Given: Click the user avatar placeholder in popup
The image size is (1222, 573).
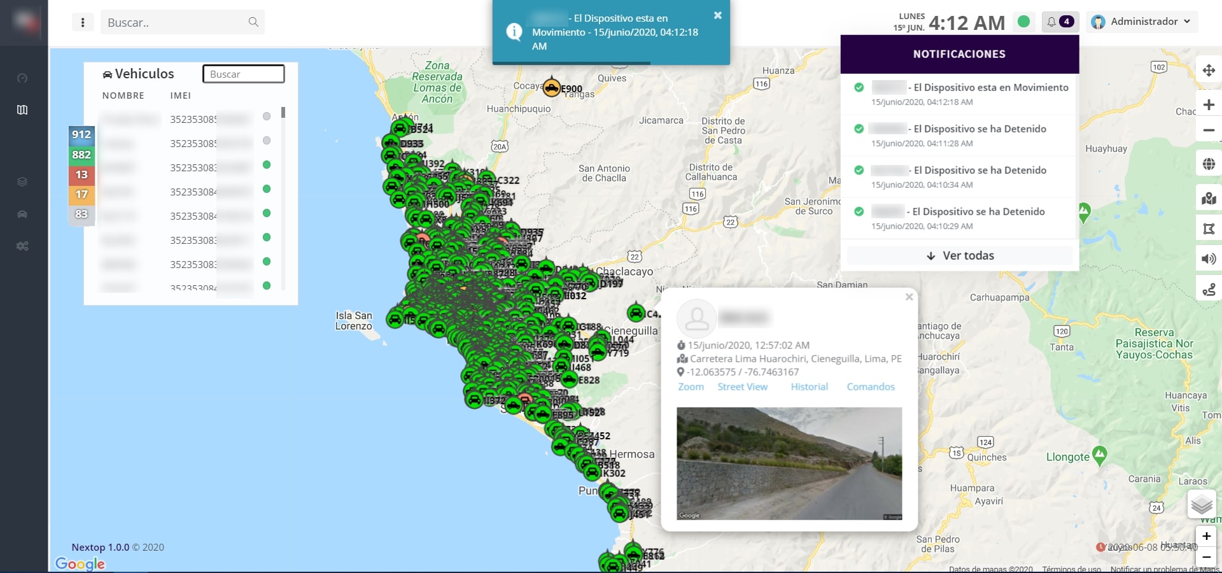Looking at the screenshot, I should [697, 318].
